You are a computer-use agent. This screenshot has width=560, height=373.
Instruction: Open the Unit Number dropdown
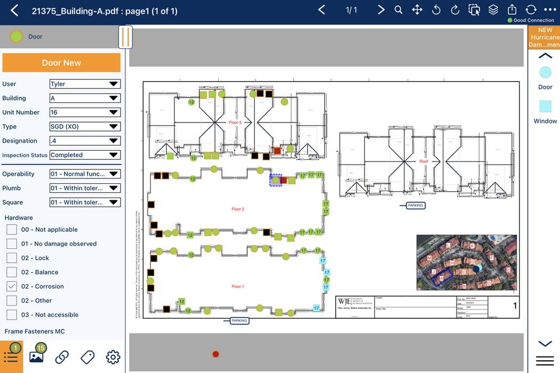pos(85,112)
